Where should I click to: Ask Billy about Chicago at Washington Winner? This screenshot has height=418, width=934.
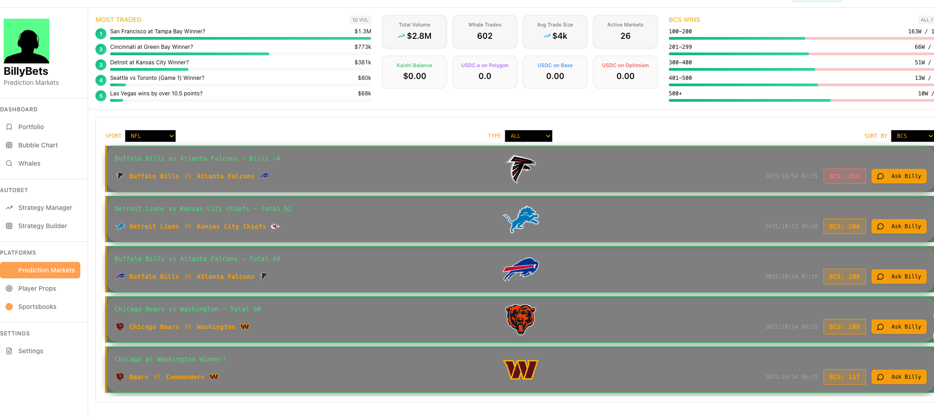coord(899,377)
